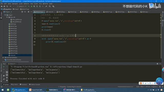Click code line 10 print(f.readlines())
The image size is (164, 92).
click(x=56, y=42)
